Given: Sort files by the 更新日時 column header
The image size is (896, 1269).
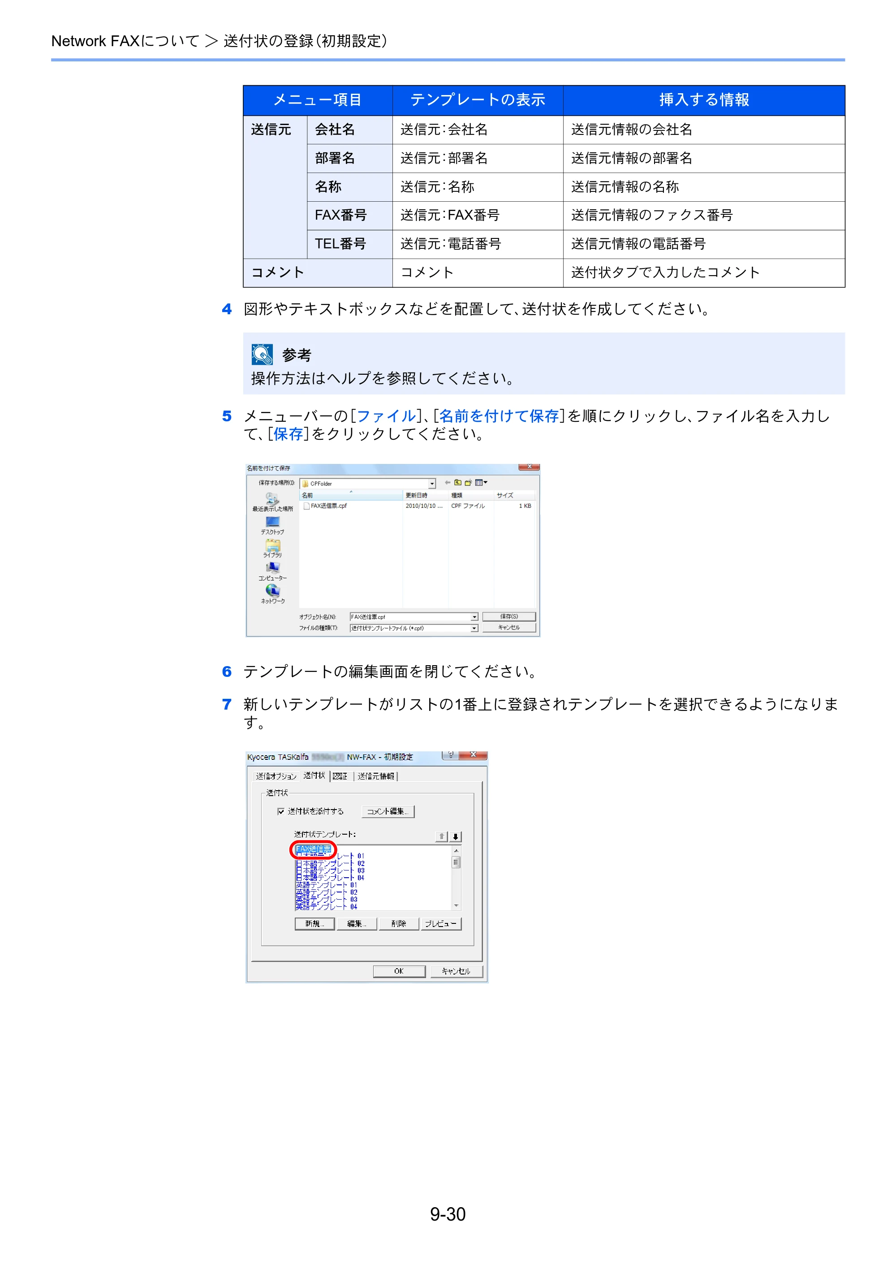Looking at the screenshot, I should (425, 495).
